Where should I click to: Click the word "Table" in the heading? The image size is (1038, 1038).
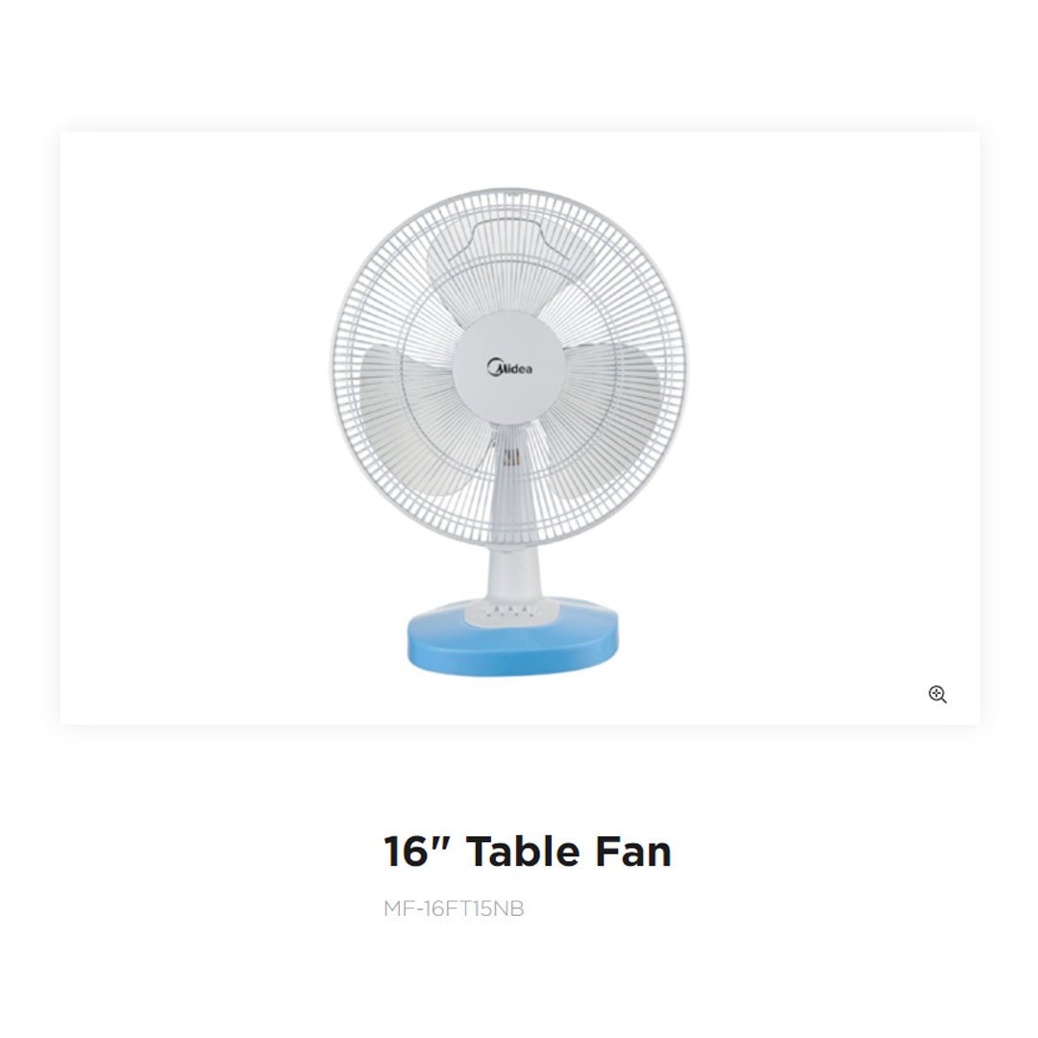[x=523, y=852]
